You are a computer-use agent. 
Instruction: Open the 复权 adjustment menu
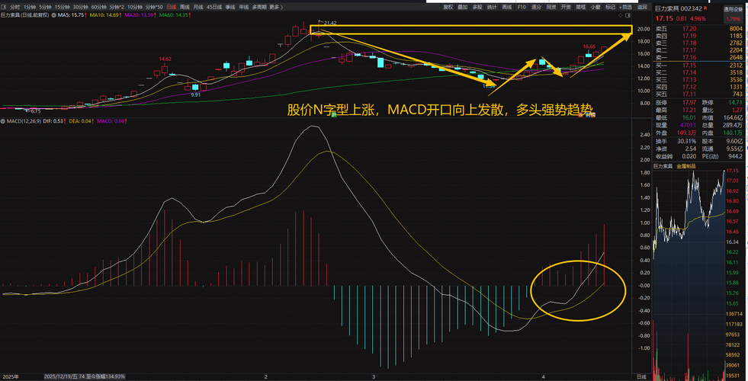click(448, 7)
